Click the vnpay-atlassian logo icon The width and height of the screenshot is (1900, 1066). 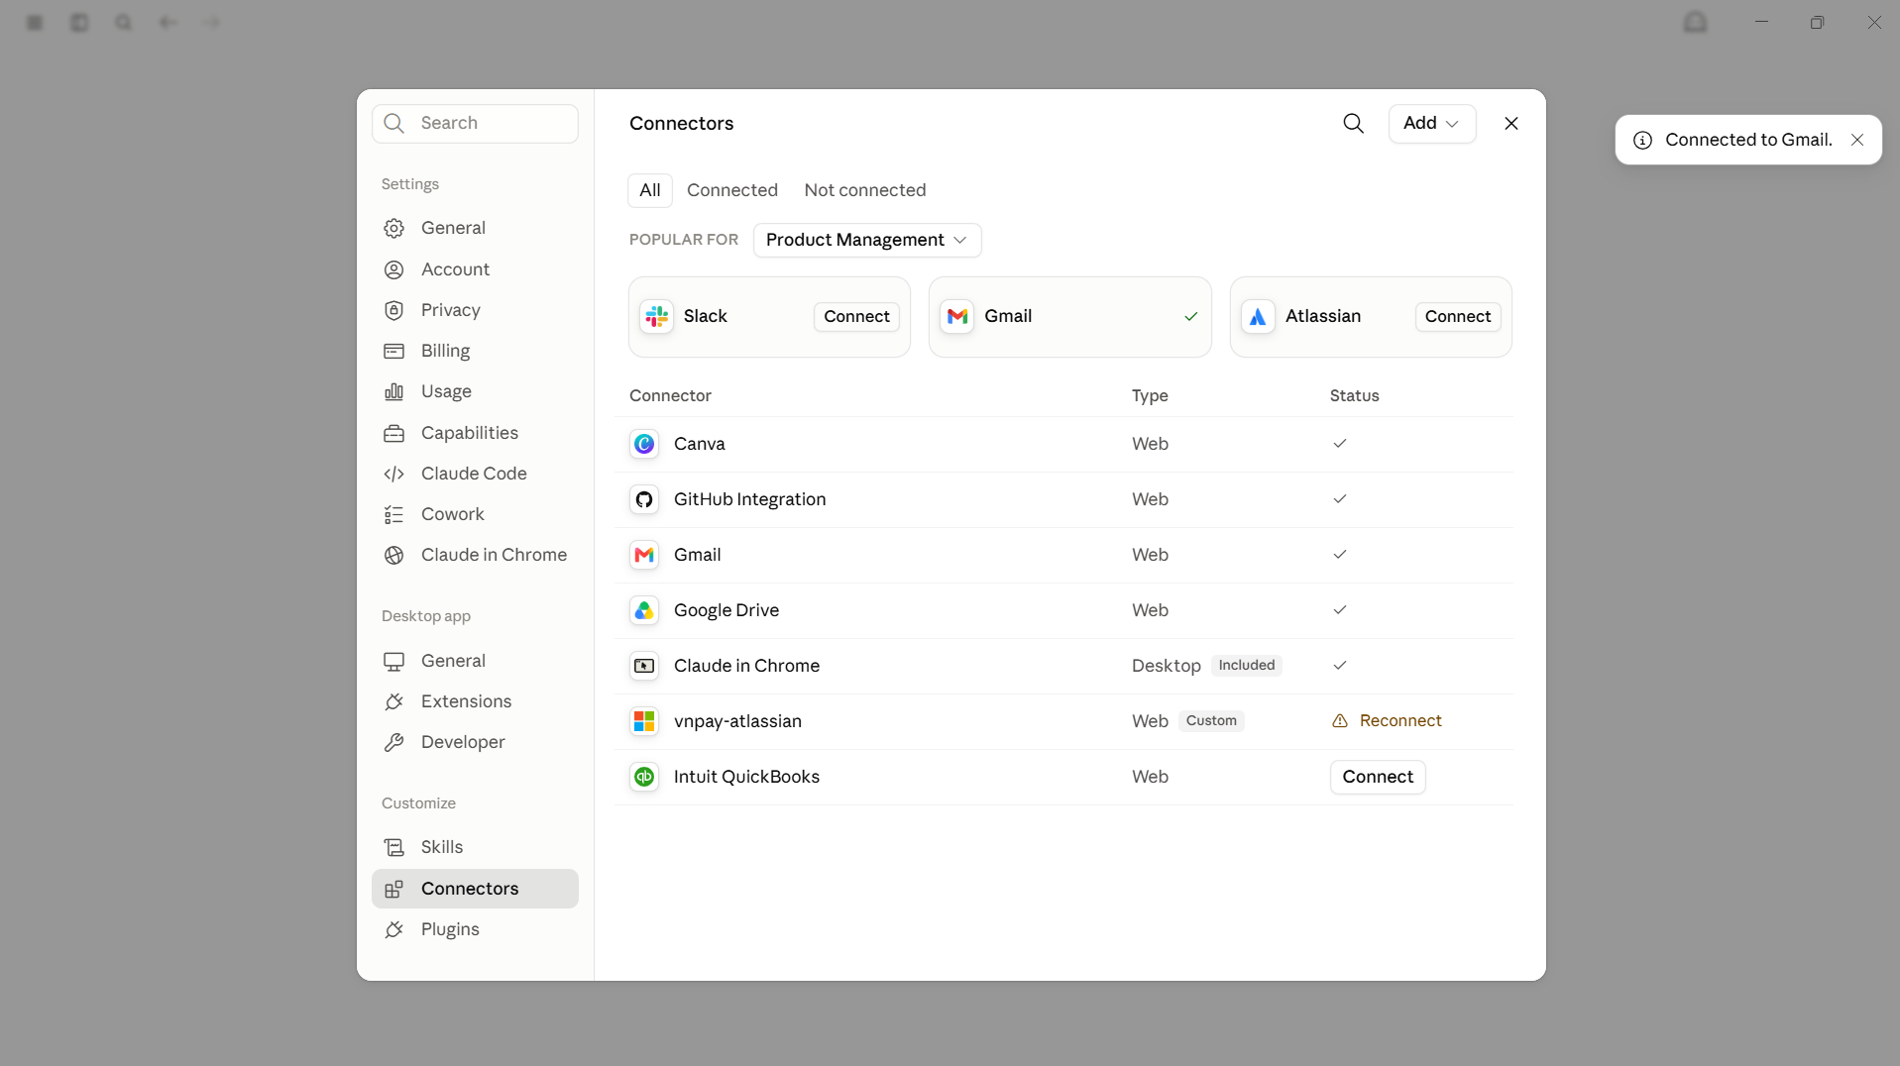644,721
